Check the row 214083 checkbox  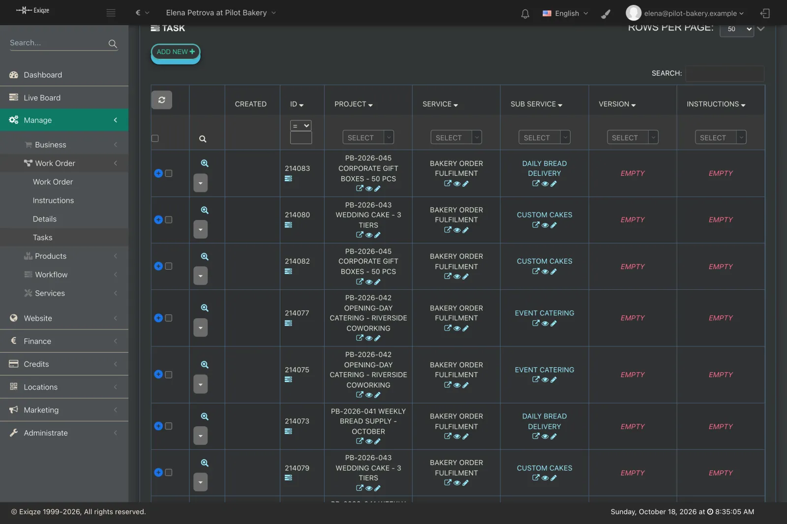tap(169, 173)
